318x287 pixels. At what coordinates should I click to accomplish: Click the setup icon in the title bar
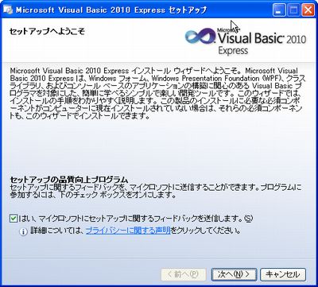pos(8,10)
